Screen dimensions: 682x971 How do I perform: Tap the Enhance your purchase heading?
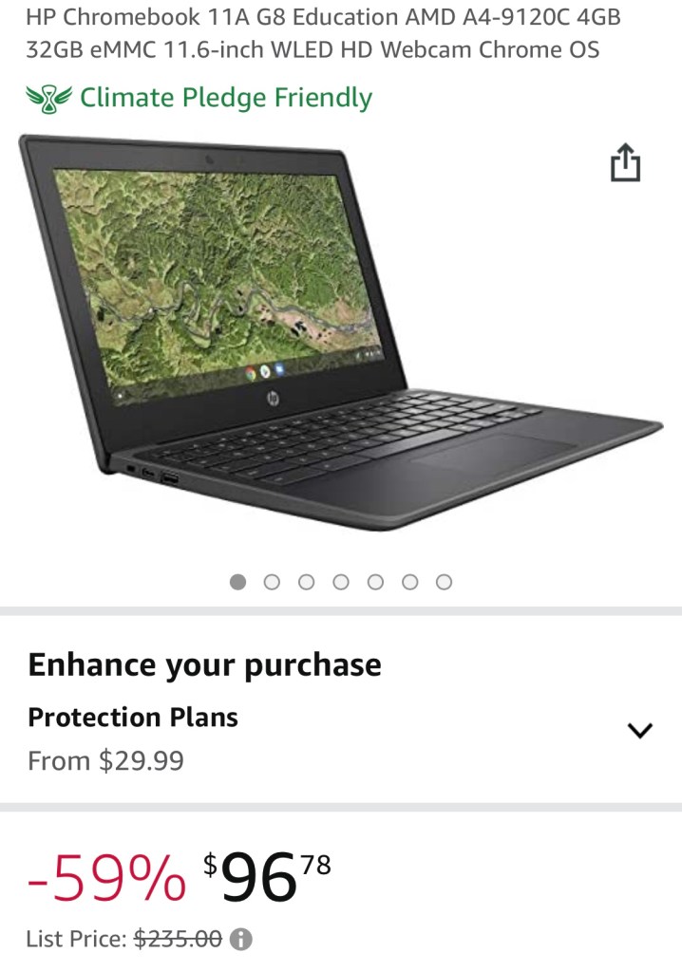(204, 665)
